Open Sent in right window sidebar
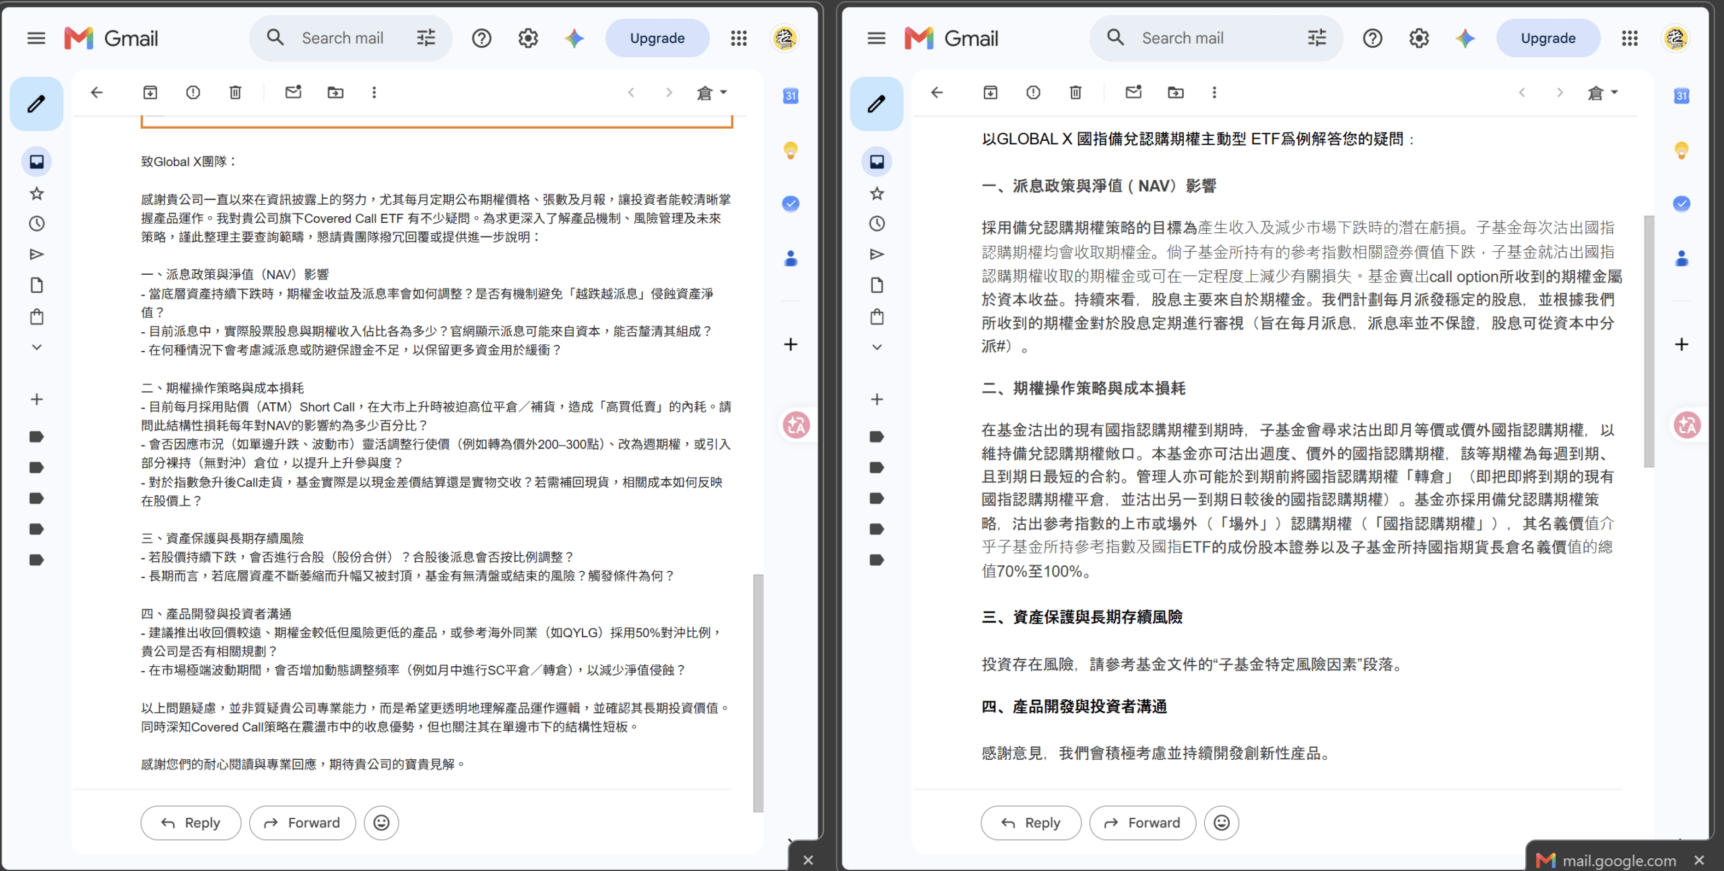This screenshot has height=871, width=1724. tap(876, 254)
